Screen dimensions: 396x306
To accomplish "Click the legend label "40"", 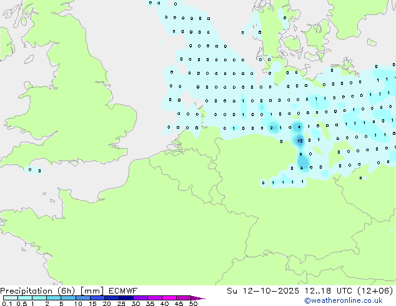I will coord(164,304).
